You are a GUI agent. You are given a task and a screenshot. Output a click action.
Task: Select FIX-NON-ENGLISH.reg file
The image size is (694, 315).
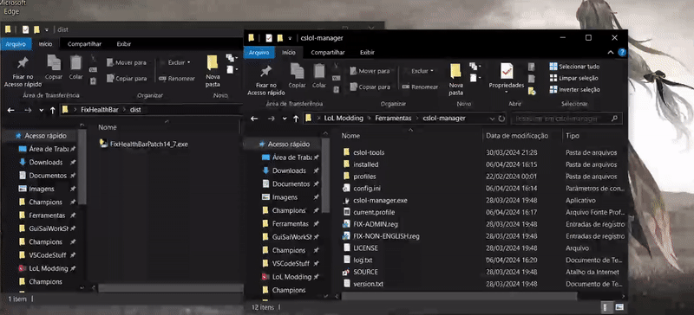point(381,236)
